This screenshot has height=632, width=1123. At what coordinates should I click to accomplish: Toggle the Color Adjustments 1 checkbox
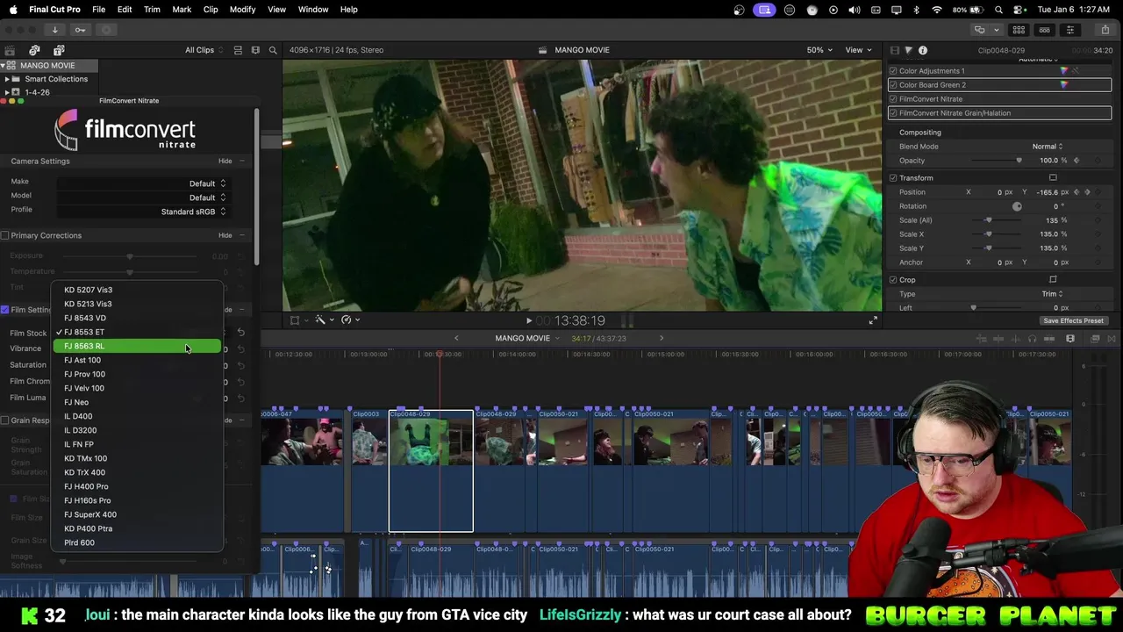893,71
